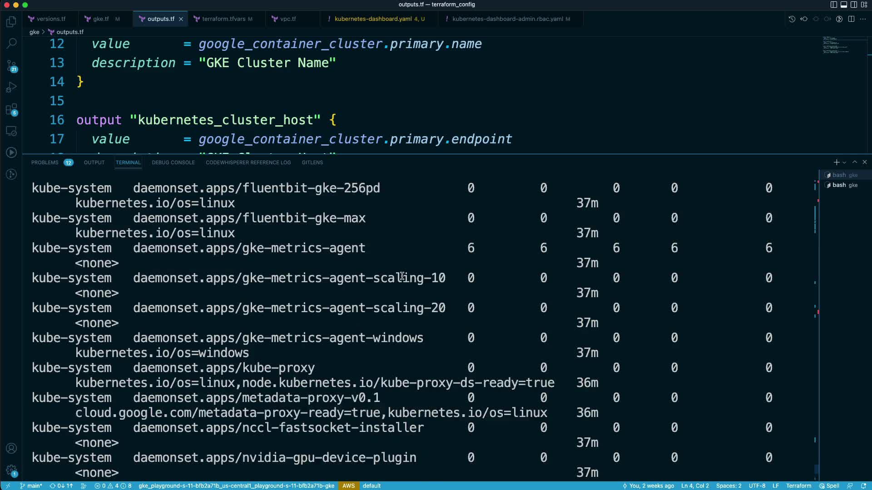Click the Terraform language mode in status bar
This screenshot has width=872, height=490.
(798, 485)
